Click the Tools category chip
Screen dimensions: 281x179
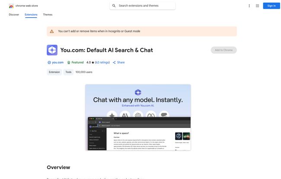click(68, 72)
